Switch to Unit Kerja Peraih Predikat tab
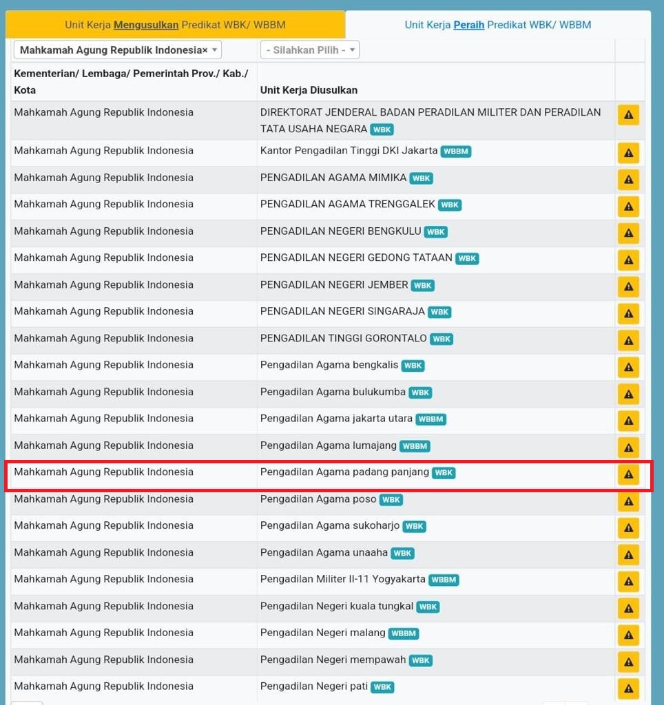664x705 pixels. point(497,25)
